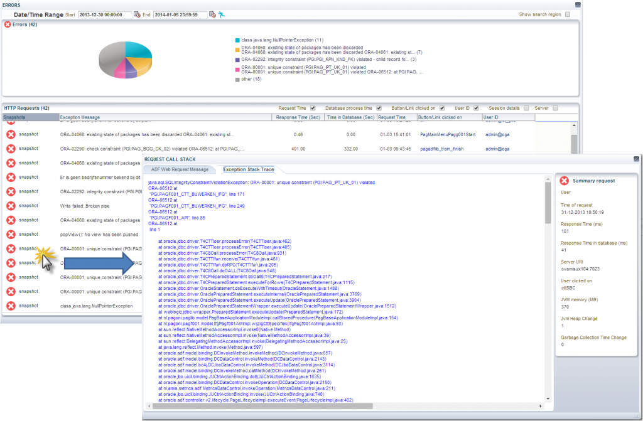Click the stack trace vertical scrollbar down arrow
Viewport: 643px width, 421px height.
pyautogui.click(x=548, y=399)
